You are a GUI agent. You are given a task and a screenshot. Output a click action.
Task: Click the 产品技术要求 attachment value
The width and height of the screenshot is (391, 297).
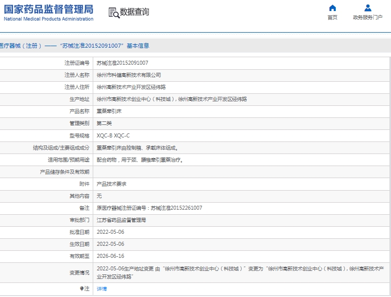coord(111,184)
